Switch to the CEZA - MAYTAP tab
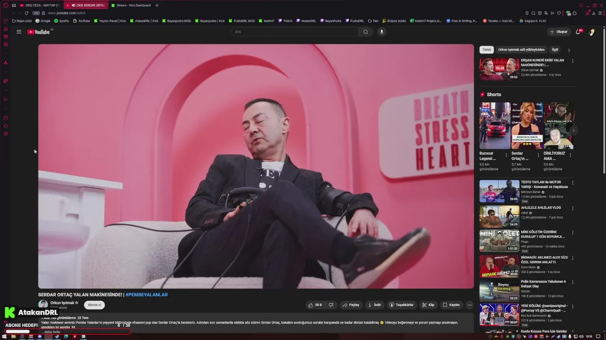The height and width of the screenshot is (340, 606). (40, 5)
